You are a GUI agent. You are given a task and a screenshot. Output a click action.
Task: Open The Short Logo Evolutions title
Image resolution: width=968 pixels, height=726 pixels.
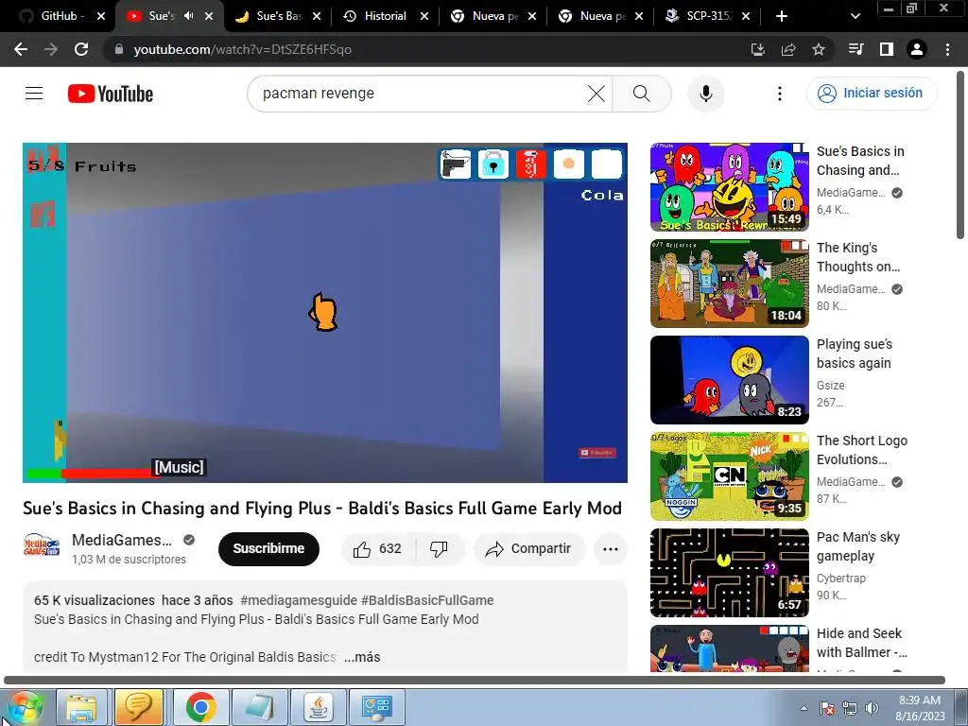tap(862, 450)
